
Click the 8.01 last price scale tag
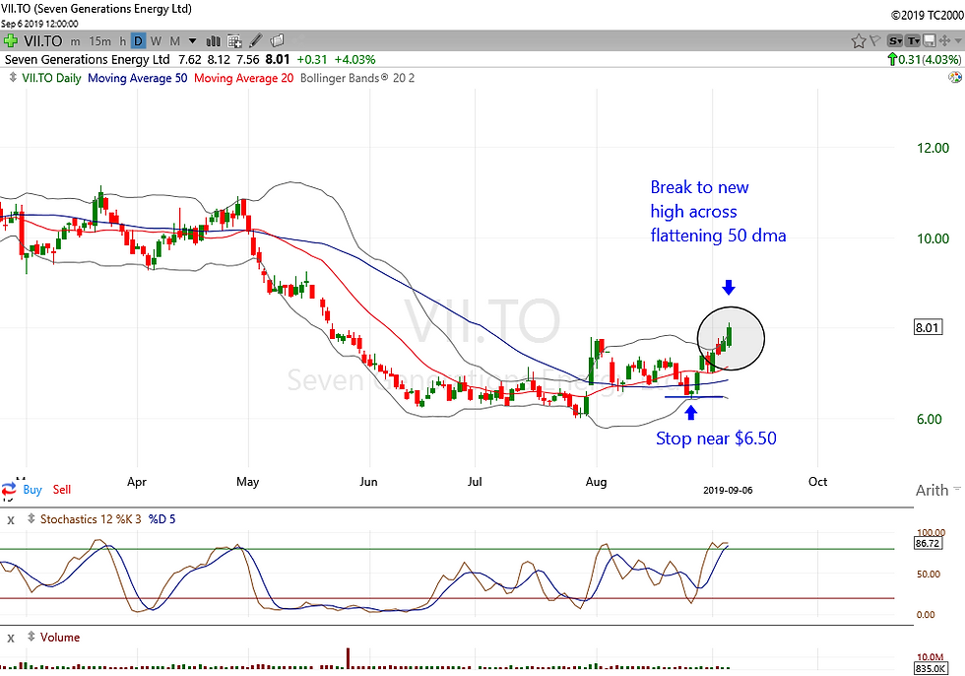point(927,327)
